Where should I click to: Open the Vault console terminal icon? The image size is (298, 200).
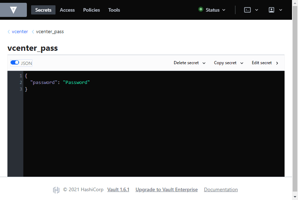[247, 10]
